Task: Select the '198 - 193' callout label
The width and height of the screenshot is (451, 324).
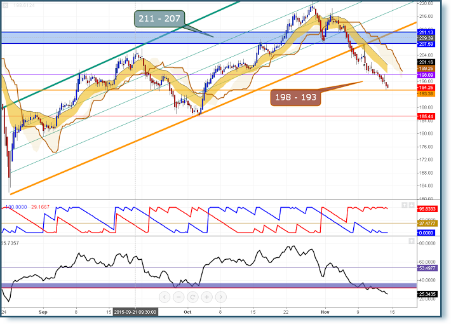Action: [x=295, y=97]
